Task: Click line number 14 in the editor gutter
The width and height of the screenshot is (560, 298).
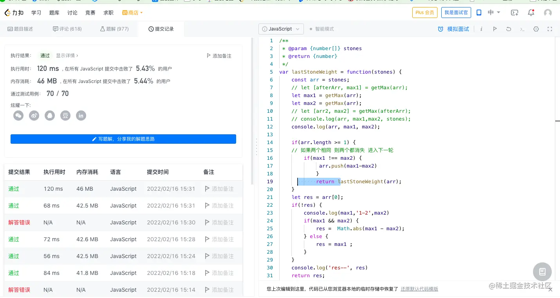Action: click(x=270, y=142)
